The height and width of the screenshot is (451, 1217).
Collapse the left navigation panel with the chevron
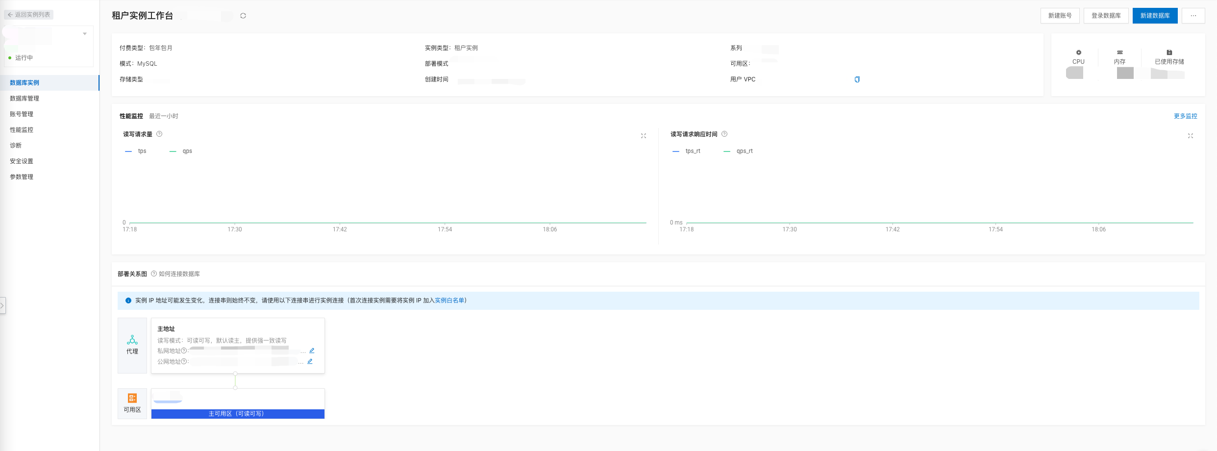[x=3, y=305]
